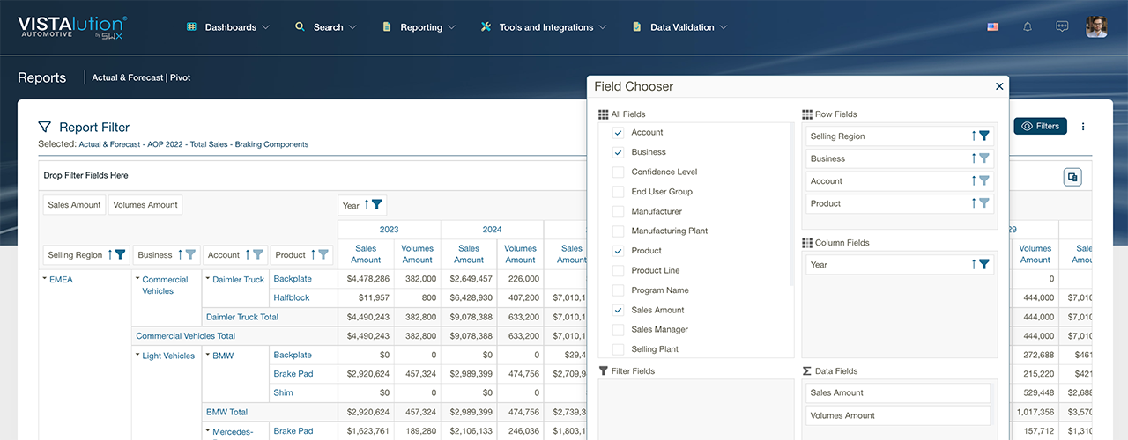
Task: Click the 2023 year column header
Action: pos(390,230)
